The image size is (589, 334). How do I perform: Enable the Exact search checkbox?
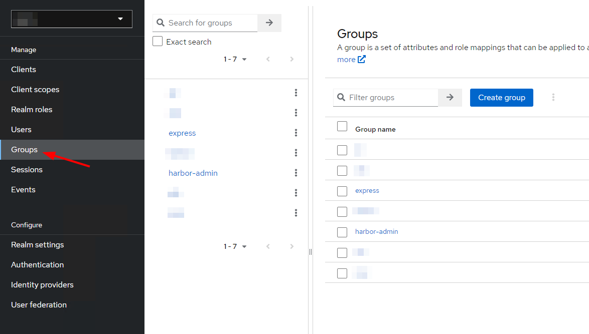click(158, 42)
